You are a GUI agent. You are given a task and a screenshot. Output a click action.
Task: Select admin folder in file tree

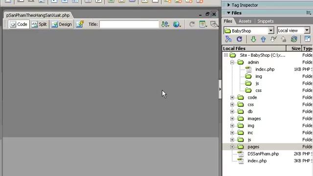coord(253,62)
